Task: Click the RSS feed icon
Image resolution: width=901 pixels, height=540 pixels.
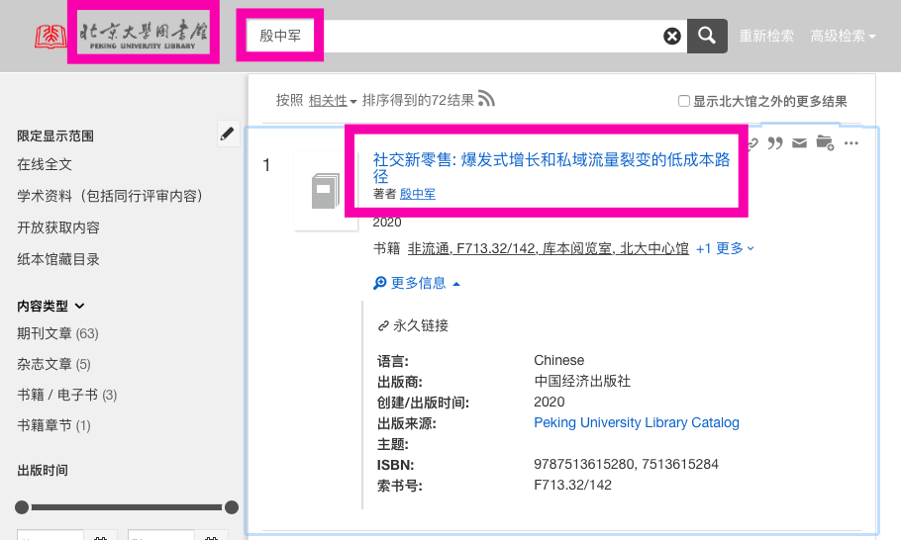Action: coord(486,99)
